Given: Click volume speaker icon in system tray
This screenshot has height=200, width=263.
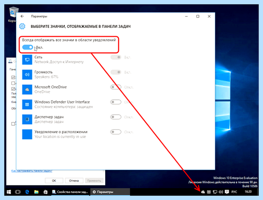Looking at the screenshot, I should point(221,192).
